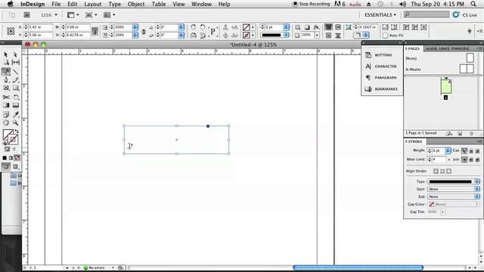Open the Layout menu
This screenshot has width=484, height=272.
point(92,4)
